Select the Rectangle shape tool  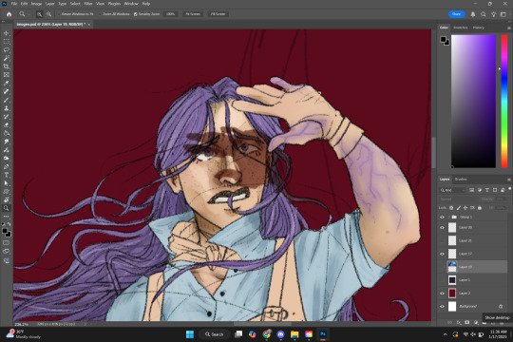7,192
